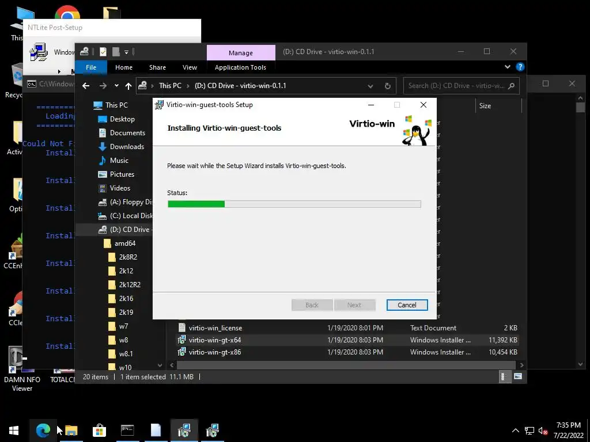This screenshot has height=442, width=590.
Task: Select the Manage contextual tab
Action: point(241,53)
